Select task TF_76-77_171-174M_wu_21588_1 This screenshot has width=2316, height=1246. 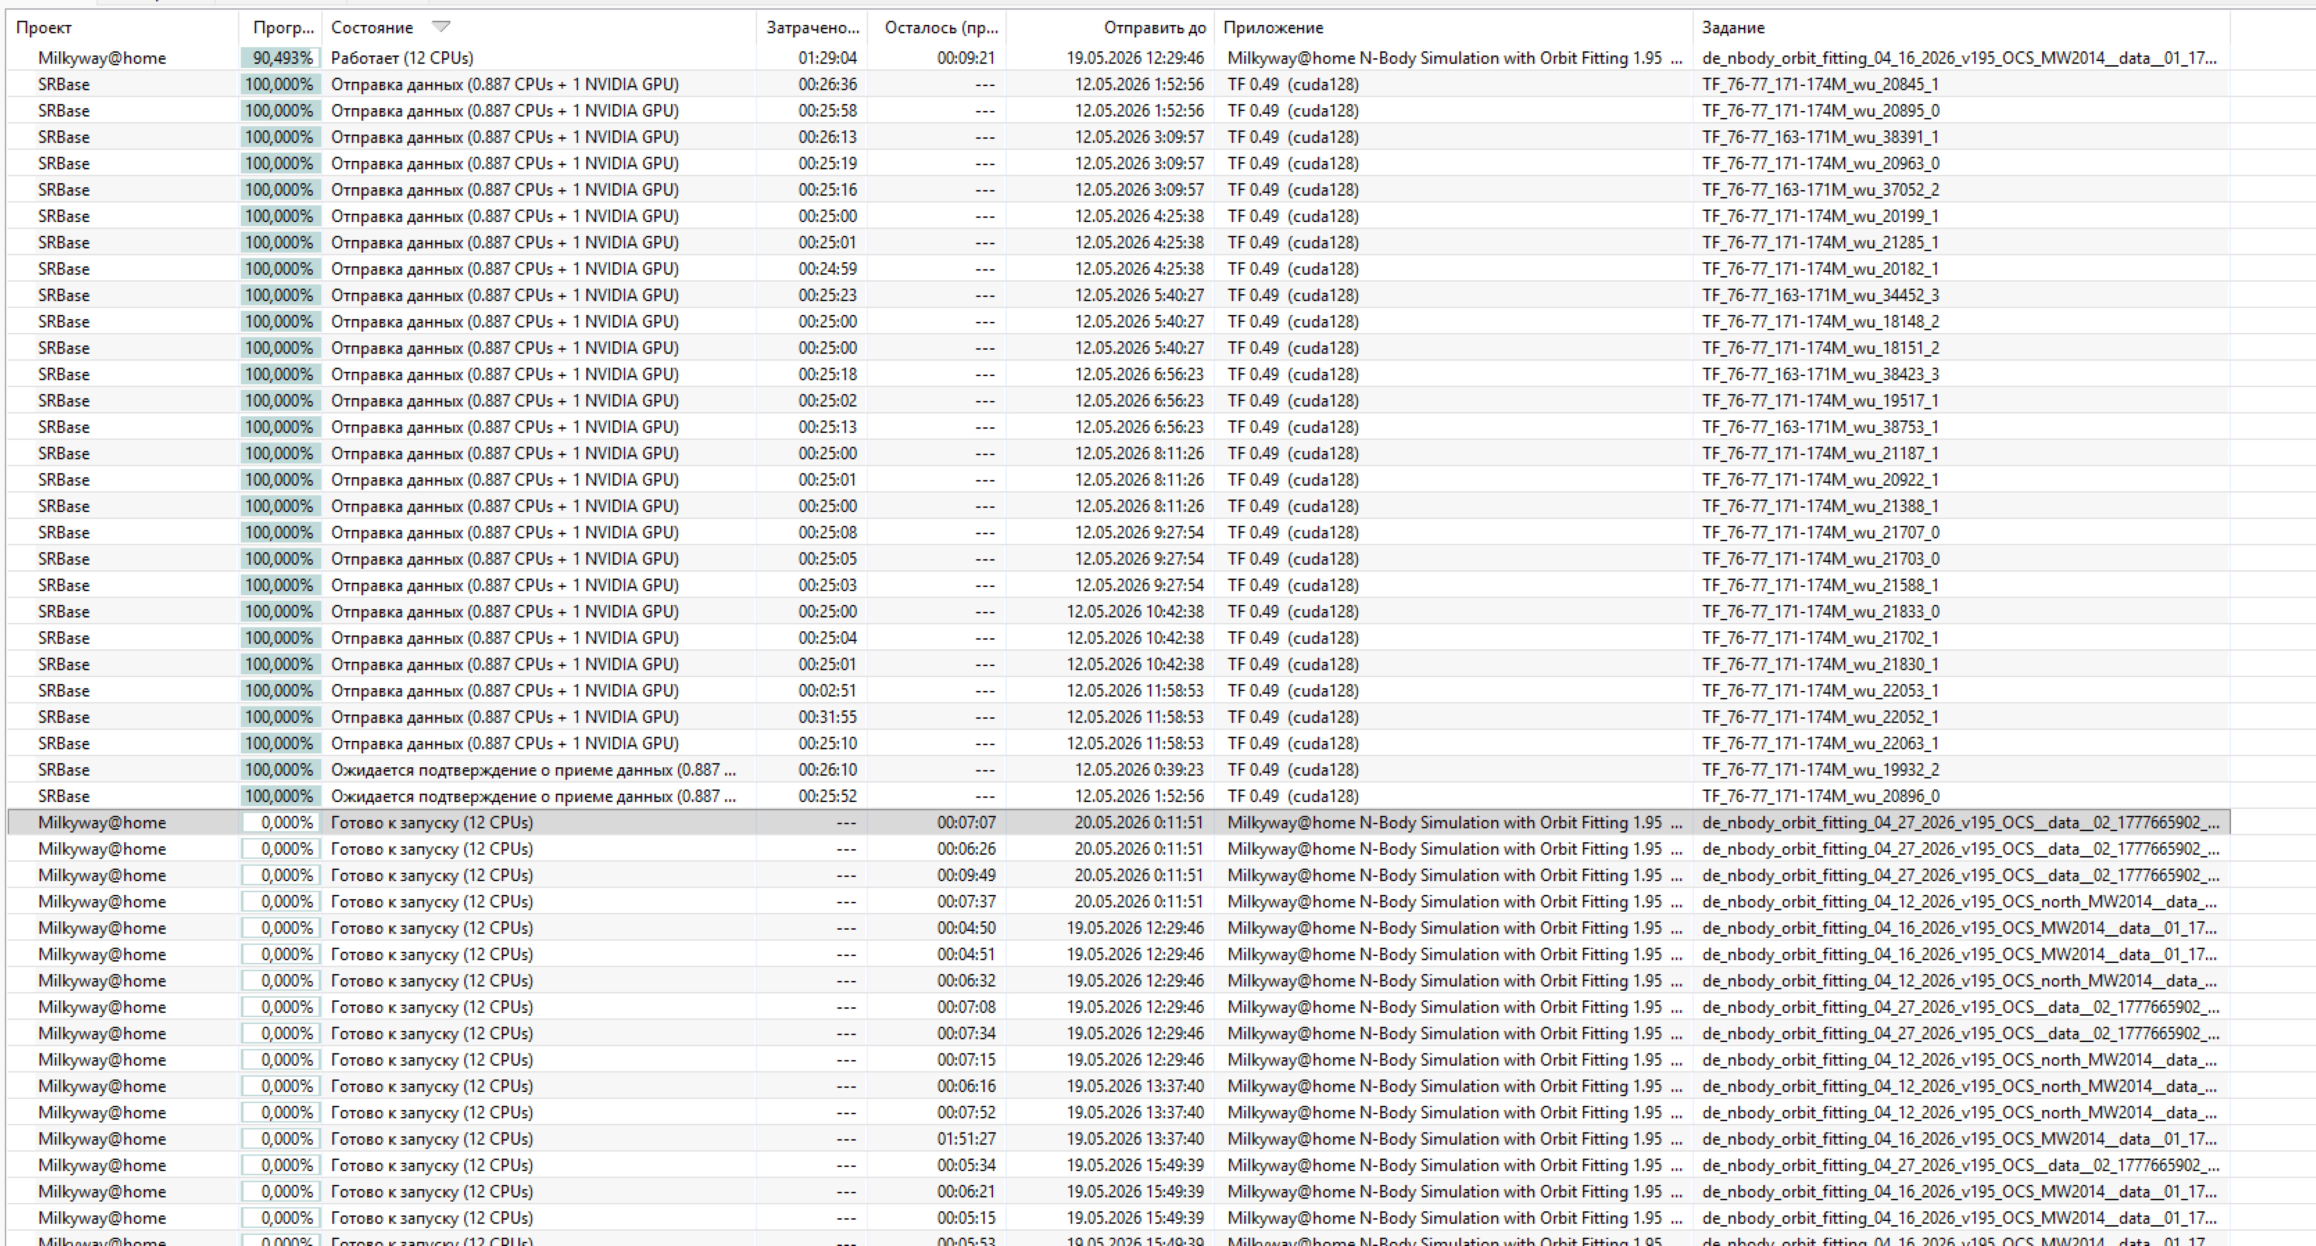click(x=1820, y=585)
